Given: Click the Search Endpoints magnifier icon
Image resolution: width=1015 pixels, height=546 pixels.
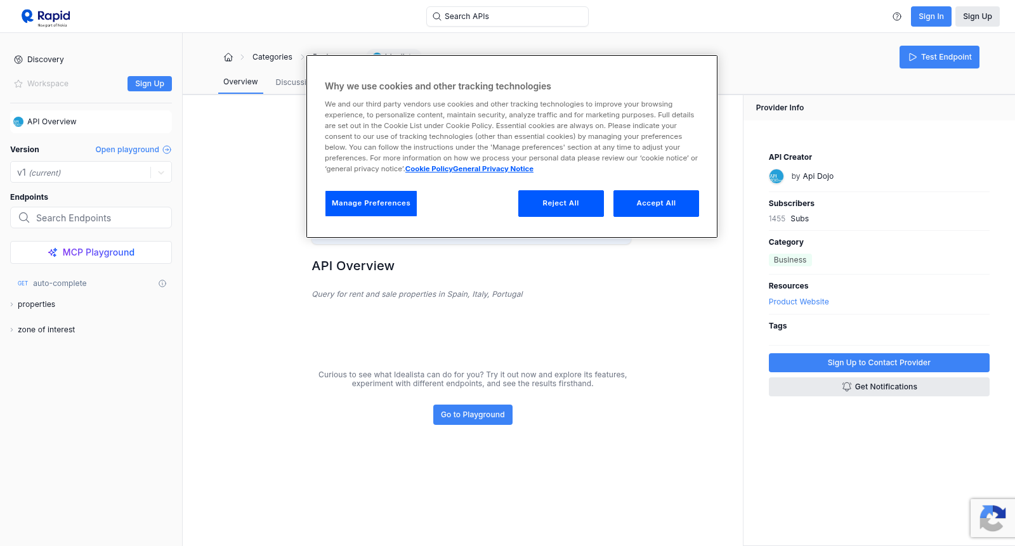Looking at the screenshot, I should click(x=24, y=218).
